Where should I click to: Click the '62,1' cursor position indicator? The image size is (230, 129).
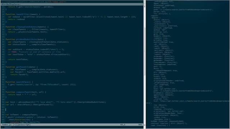click(123, 125)
